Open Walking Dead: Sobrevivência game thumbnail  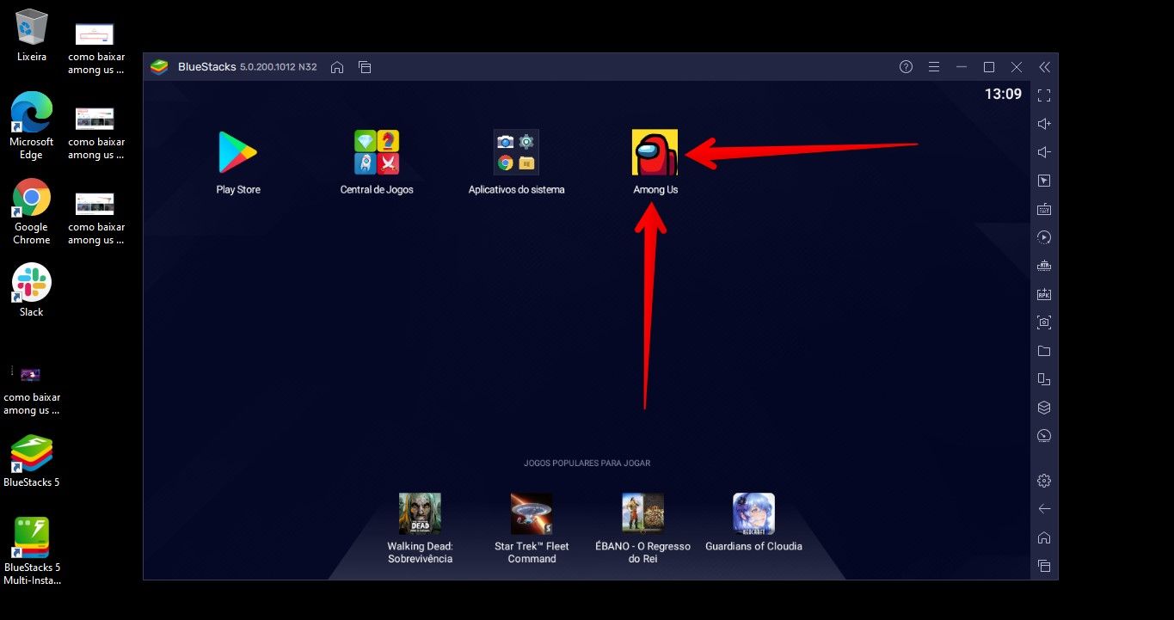[420, 513]
